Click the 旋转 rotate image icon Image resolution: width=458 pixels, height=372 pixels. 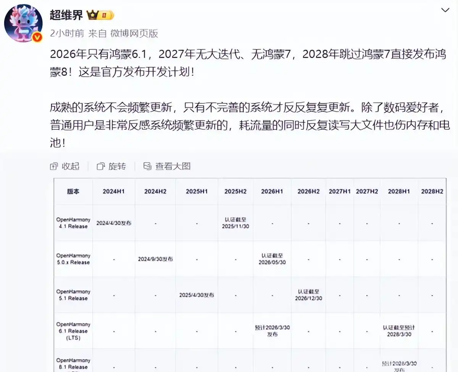click(101, 166)
